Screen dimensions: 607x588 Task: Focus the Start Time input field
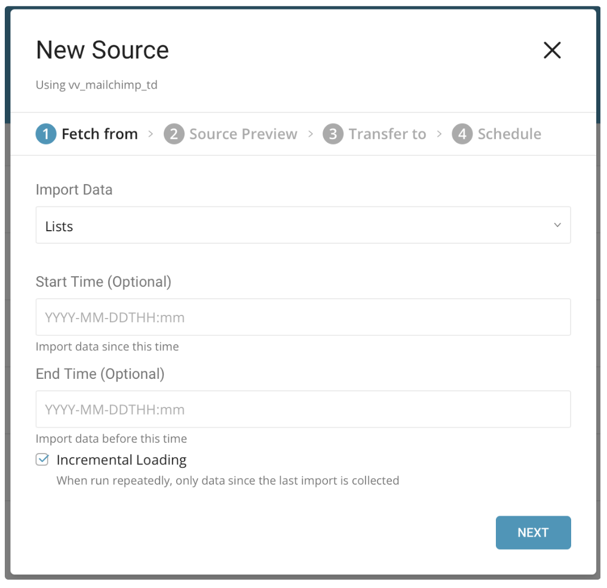point(303,317)
